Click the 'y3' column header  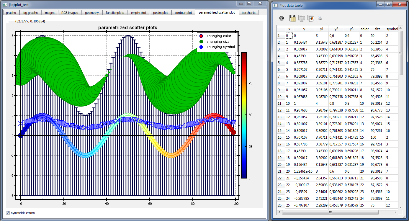(351, 29)
